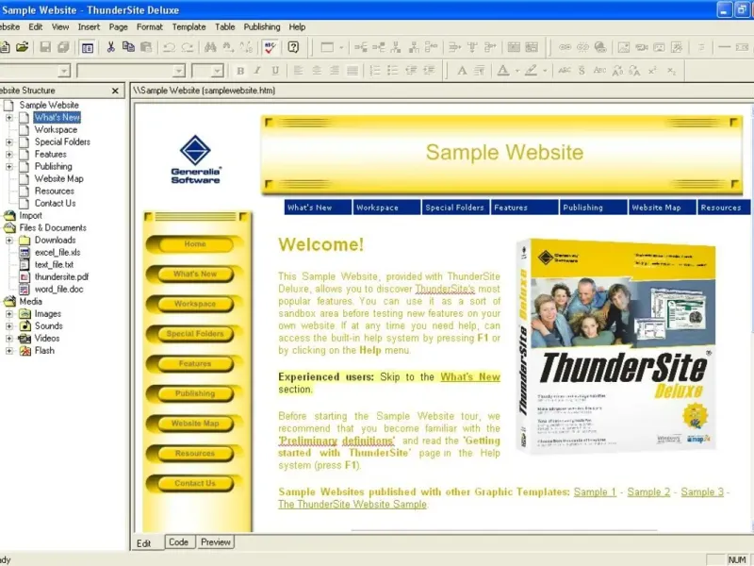Click the Cut scissors icon
Viewport: 754px width, 566px height.
tap(110, 47)
